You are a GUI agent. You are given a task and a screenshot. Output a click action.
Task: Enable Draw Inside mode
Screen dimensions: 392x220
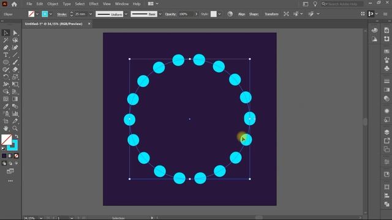tap(17, 163)
